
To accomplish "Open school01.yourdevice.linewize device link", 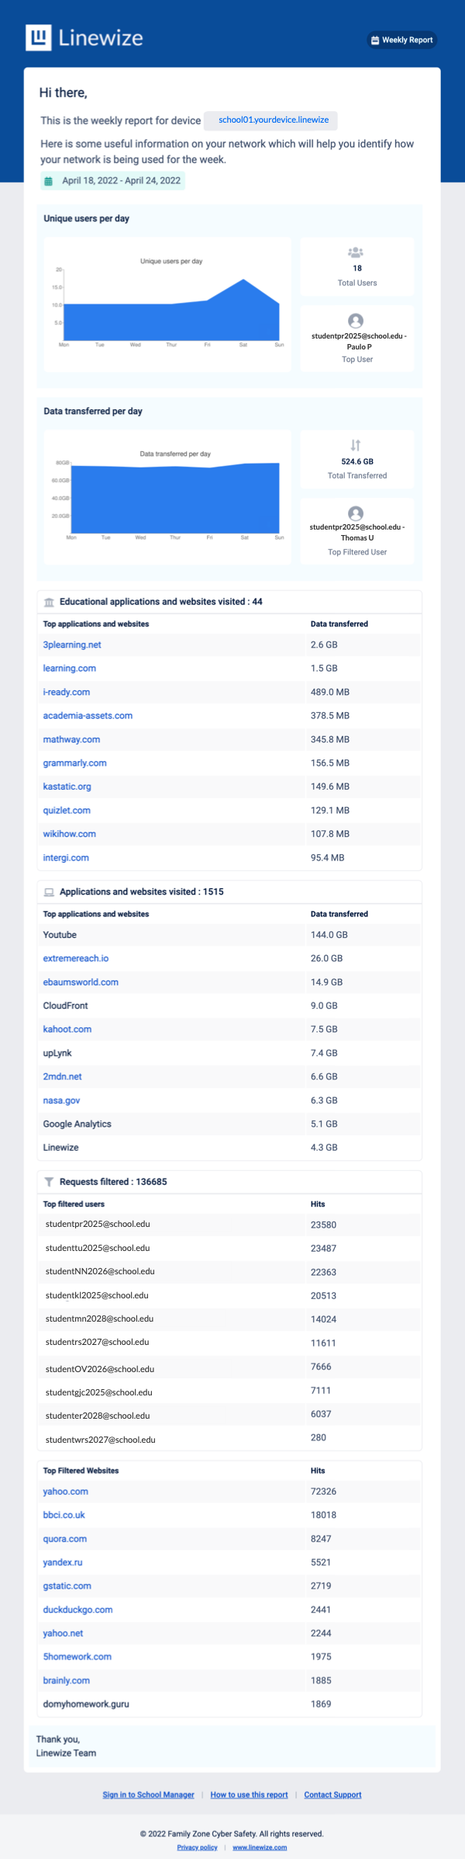I will [x=274, y=120].
